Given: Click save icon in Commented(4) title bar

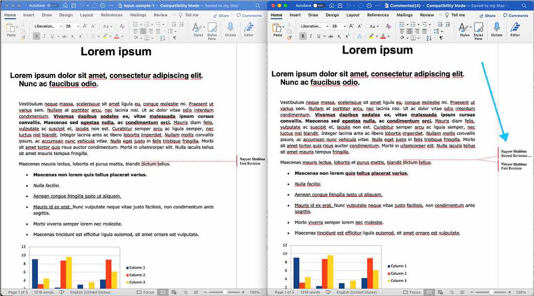Looking at the screenshot, I should [341, 5].
